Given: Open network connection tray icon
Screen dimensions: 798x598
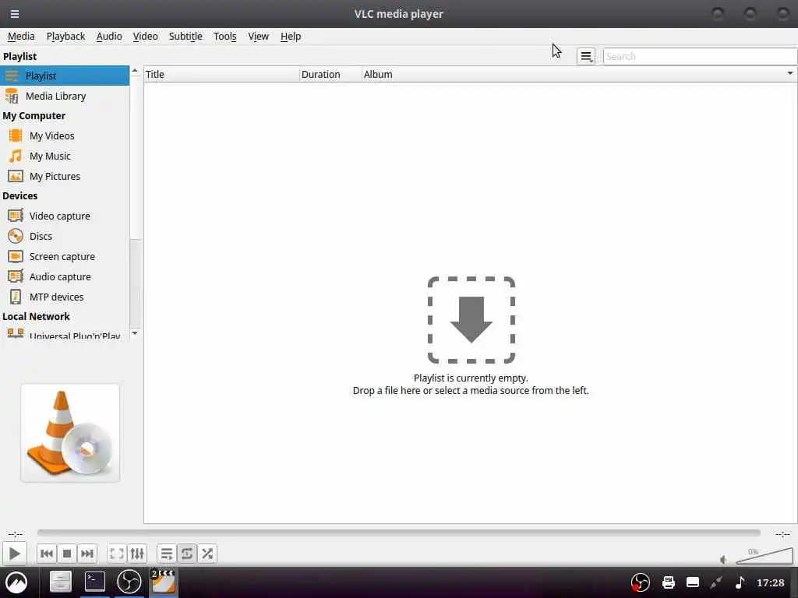Looking at the screenshot, I should 717,582.
